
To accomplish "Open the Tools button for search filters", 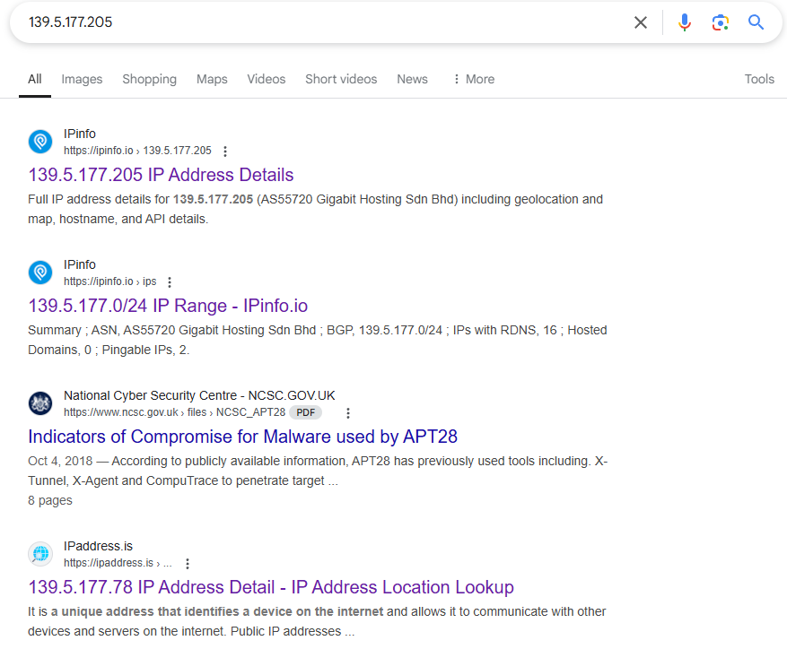I will coord(759,79).
